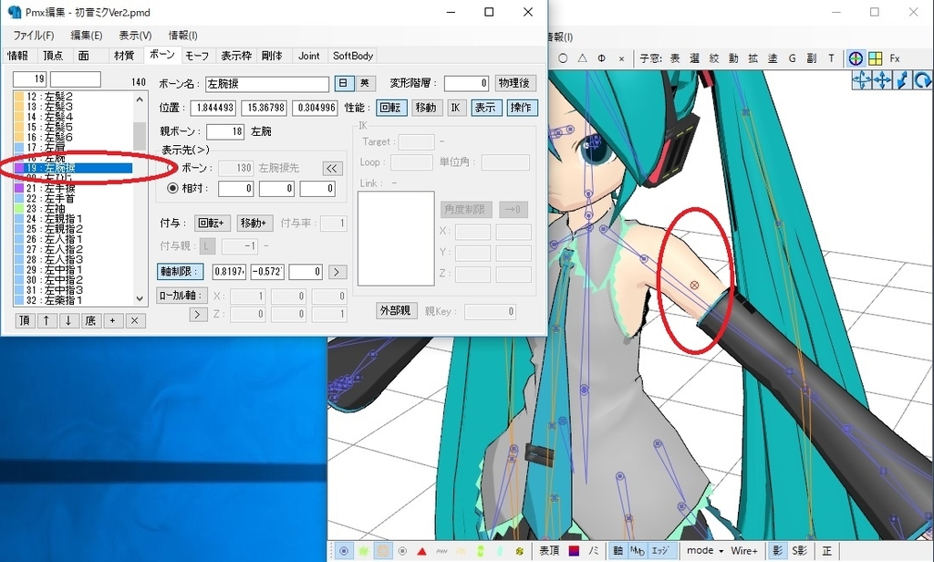Toggle the S影 self-shadow button
934x562 pixels.
tap(799, 551)
